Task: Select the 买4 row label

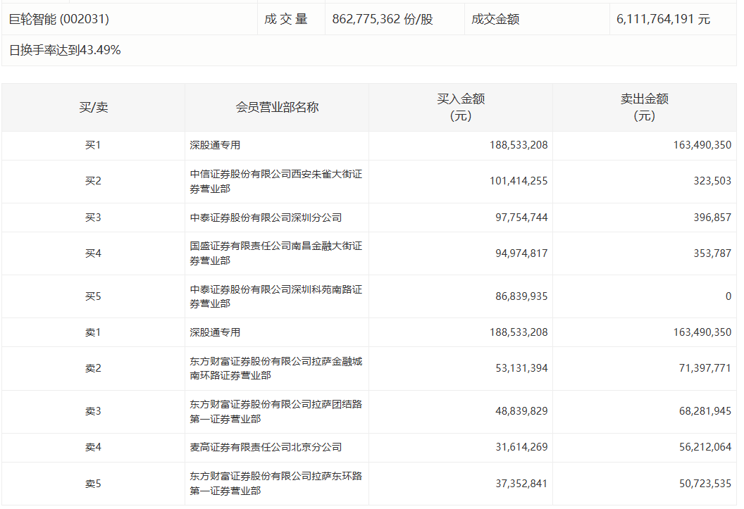Action: pos(93,253)
